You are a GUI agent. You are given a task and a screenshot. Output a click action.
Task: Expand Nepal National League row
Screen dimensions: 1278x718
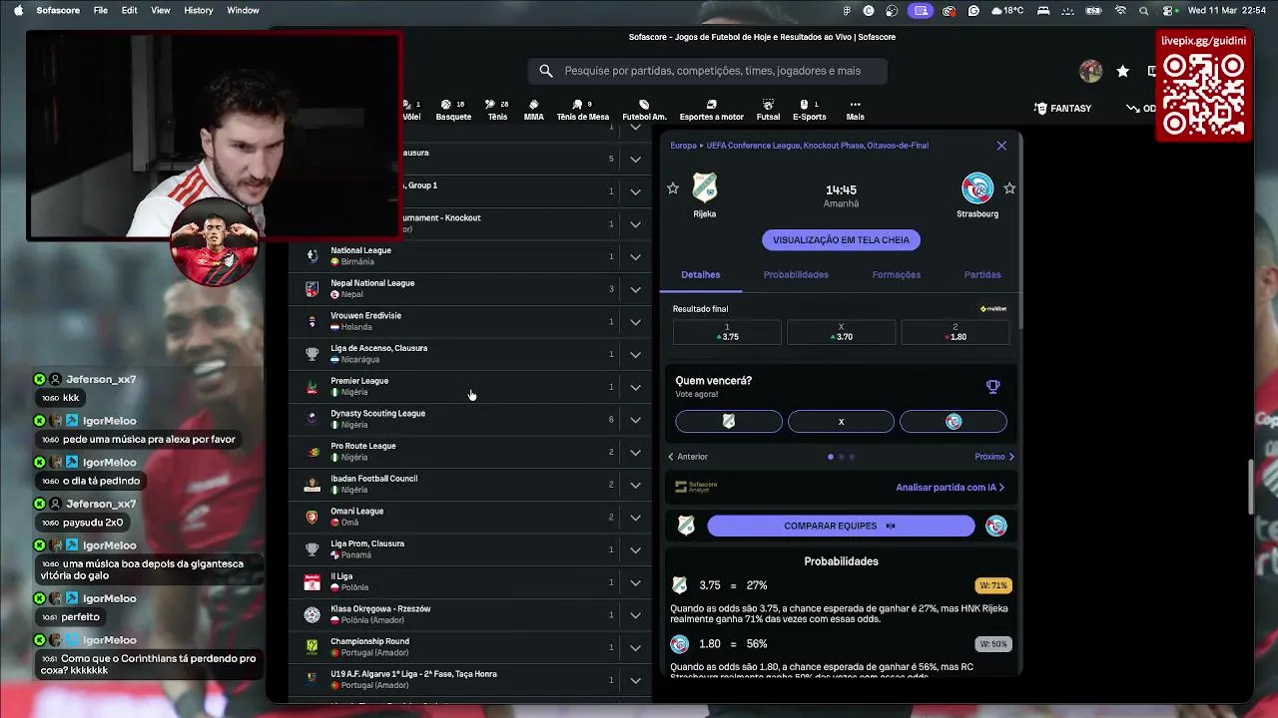coord(635,289)
